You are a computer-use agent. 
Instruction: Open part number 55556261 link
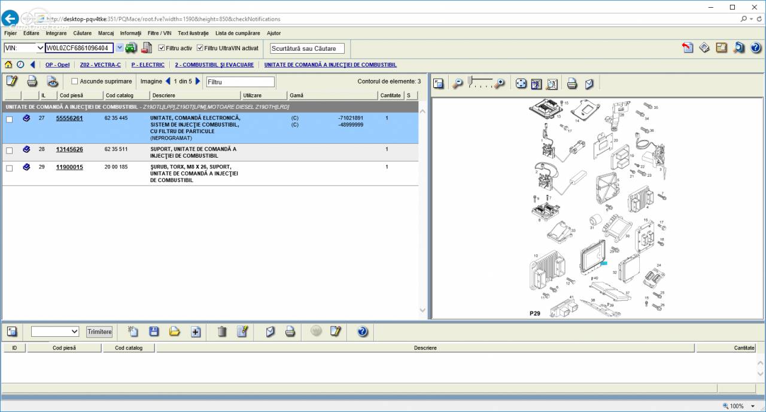point(69,118)
